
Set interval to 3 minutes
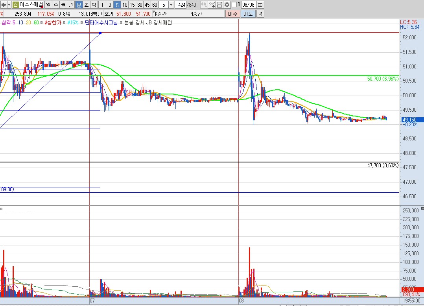[x=110, y=5]
